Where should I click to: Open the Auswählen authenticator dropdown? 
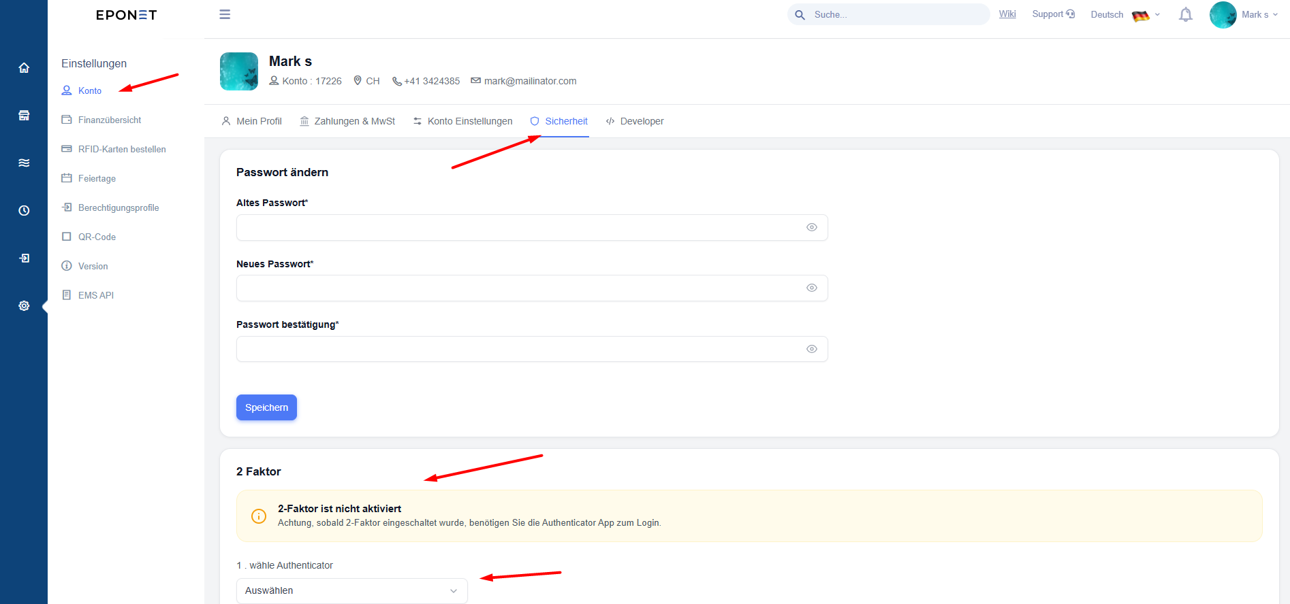pos(351,591)
